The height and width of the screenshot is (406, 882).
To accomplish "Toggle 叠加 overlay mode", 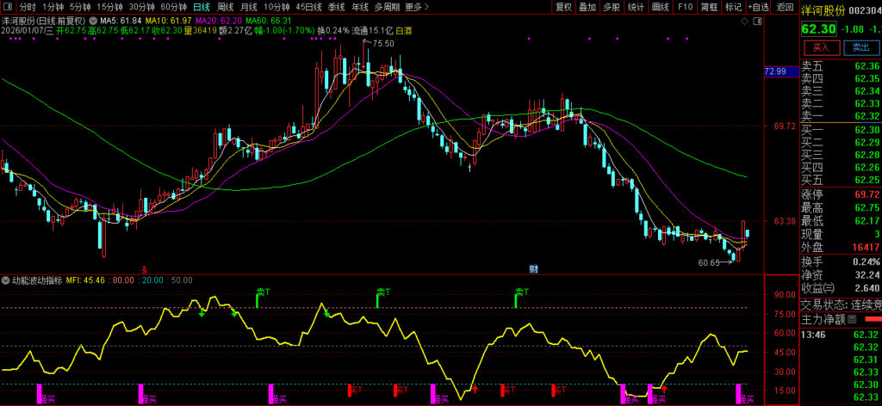I will pos(587,6).
